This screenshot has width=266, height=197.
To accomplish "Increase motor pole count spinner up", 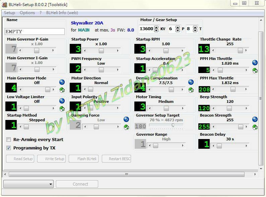I will pyautogui.click(x=178, y=27).
